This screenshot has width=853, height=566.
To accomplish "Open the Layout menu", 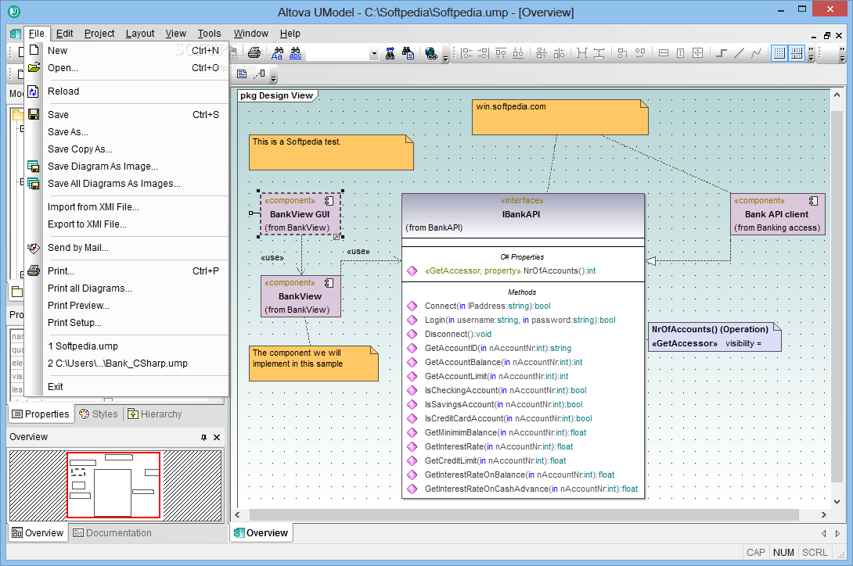I will pyautogui.click(x=140, y=33).
